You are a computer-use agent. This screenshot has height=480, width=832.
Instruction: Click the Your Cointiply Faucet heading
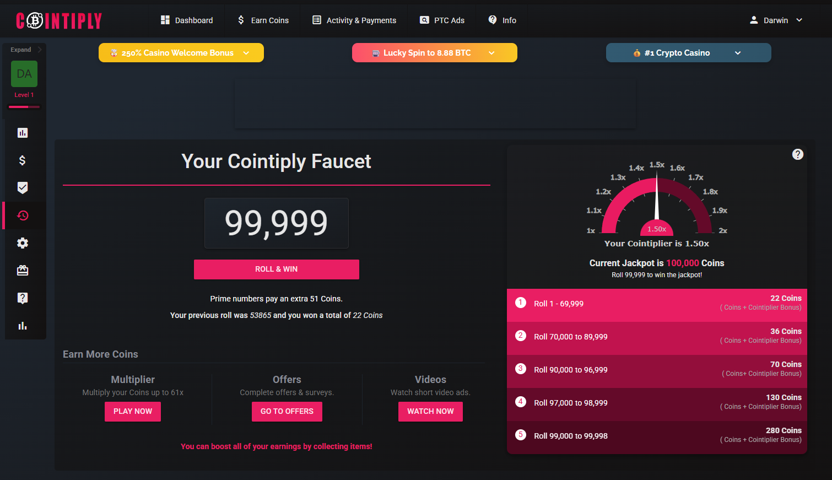[277, 161]
